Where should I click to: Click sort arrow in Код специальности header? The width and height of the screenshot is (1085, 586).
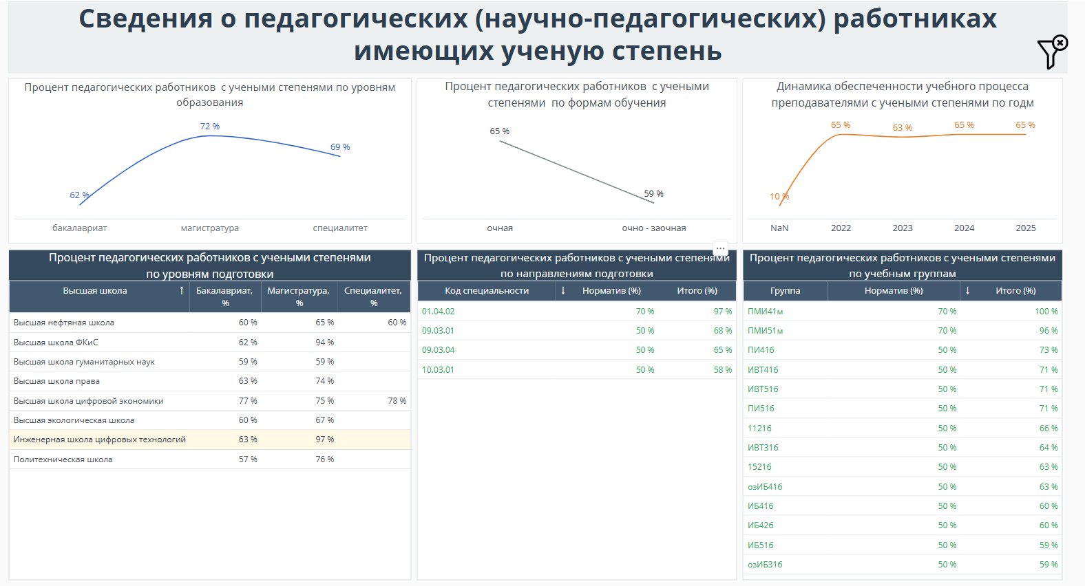click(563, 291)
